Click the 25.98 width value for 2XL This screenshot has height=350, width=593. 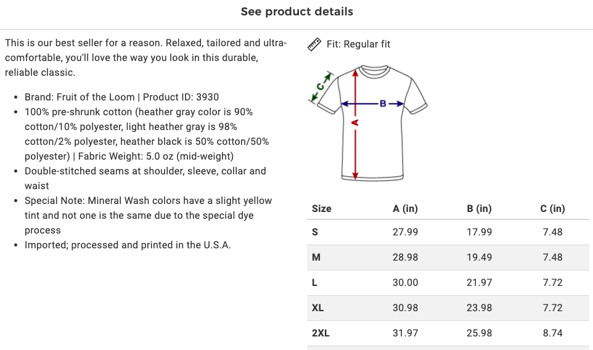[x=479, y=333]
